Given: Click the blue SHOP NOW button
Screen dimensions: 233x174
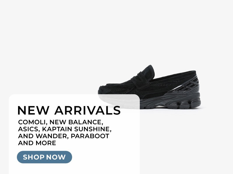Looking at the screenshot, I should [45, 157].
